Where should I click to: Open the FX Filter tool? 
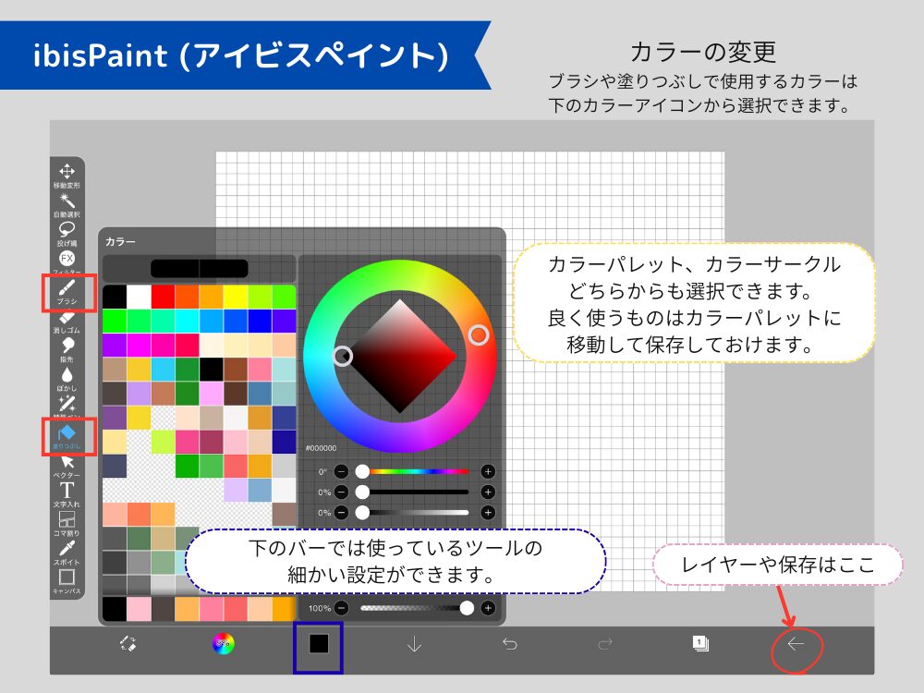pyautogui.click(x=69, y=257)
